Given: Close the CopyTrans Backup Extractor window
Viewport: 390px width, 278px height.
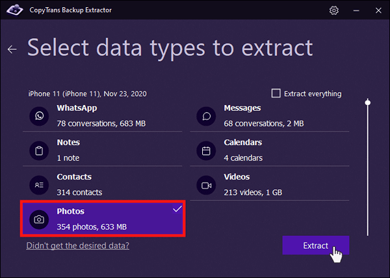Looking at the screenshot, I should [378, 10].
